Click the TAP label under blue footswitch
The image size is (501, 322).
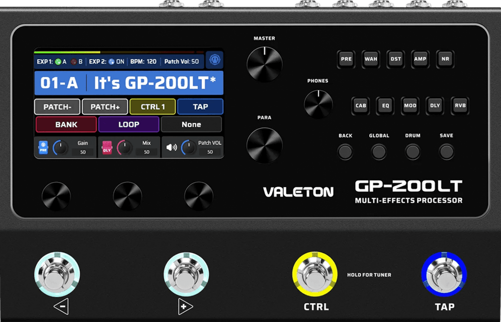(x=445, y=307)
